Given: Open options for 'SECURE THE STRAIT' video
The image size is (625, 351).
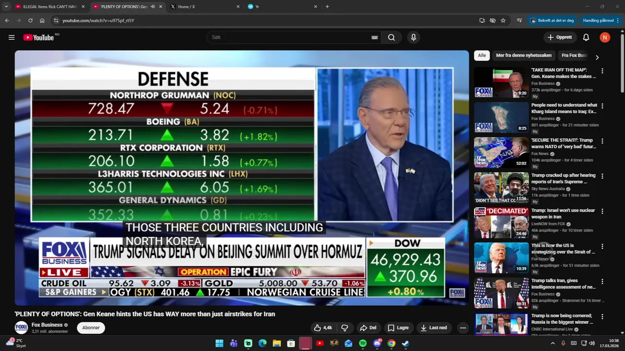Looking at the screenshot, I should pos(602,141).
